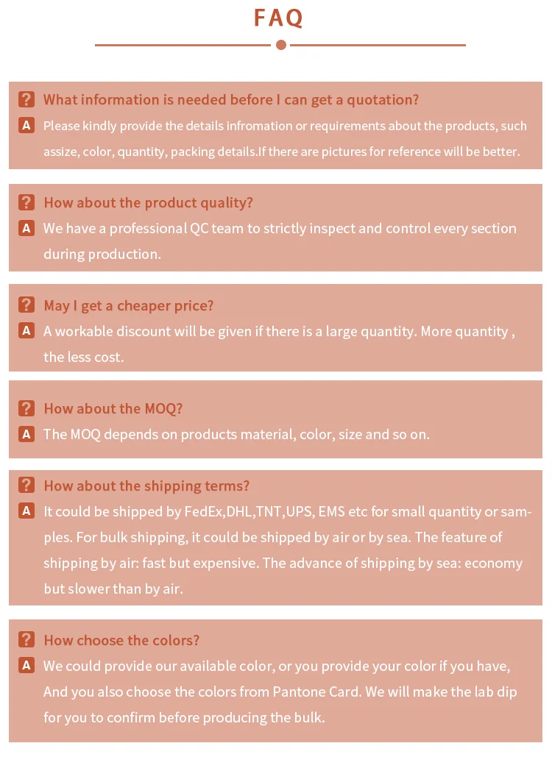The width and height of the screenshot is (552, 757).
Task: Select 'How about the MOQ?' question text
Action: (113, 408)
